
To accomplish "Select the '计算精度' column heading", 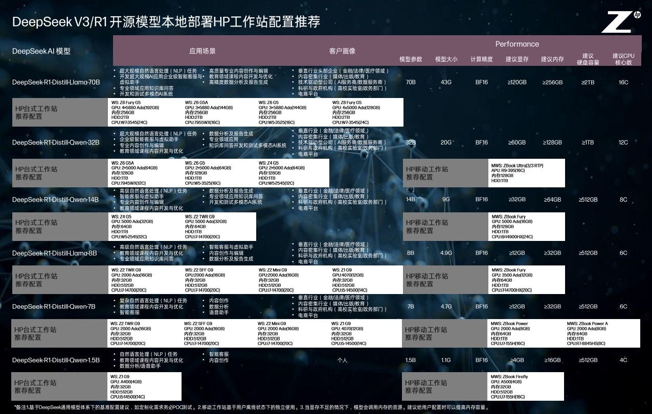I will click(x=482, y=59).
